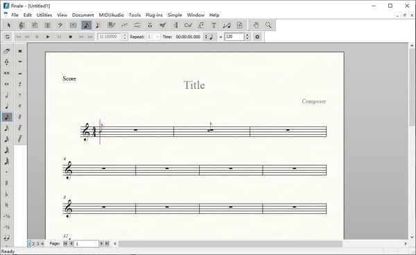Lower pitch with the -½ step button
The height and width of the screenshot is (255, 416).
pyautogui.click(x=7, y=227)
